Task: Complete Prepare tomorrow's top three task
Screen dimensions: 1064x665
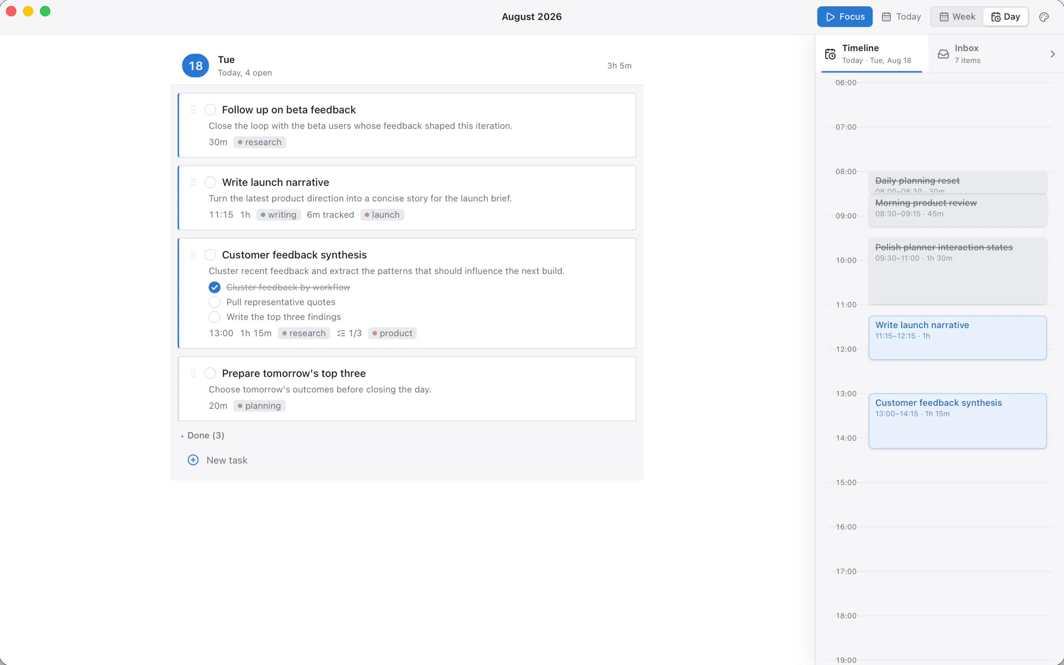Action: point(210,373)
